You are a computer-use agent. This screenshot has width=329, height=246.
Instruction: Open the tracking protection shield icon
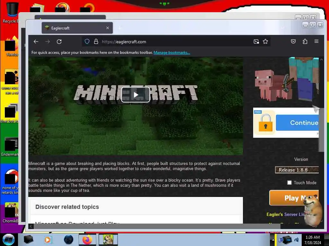click(87, 41)
